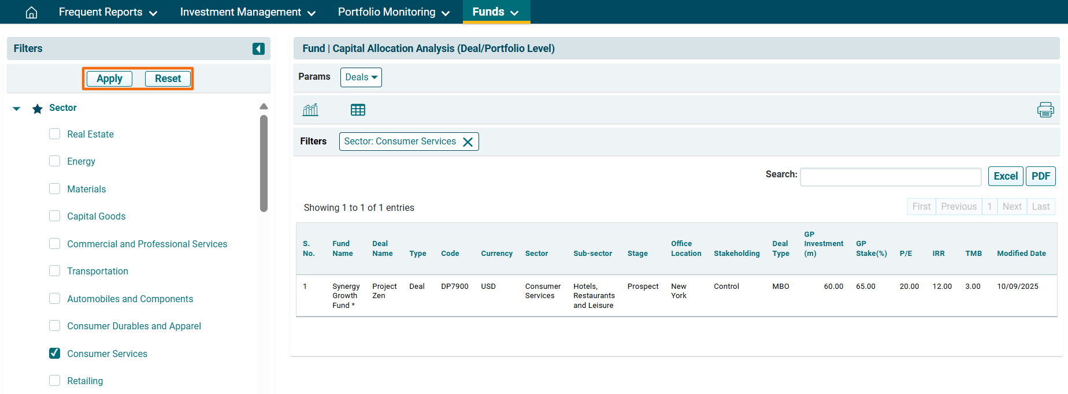Expand the Frequent Reports menu
Screen dimensions: 1068x394
[108, 12]
